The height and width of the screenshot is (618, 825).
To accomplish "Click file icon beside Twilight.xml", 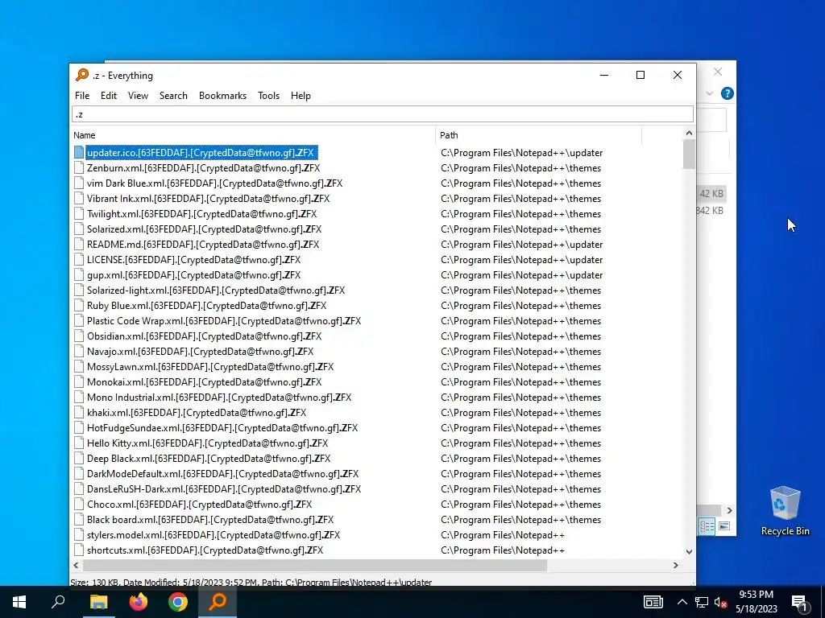I will [79, 213].
